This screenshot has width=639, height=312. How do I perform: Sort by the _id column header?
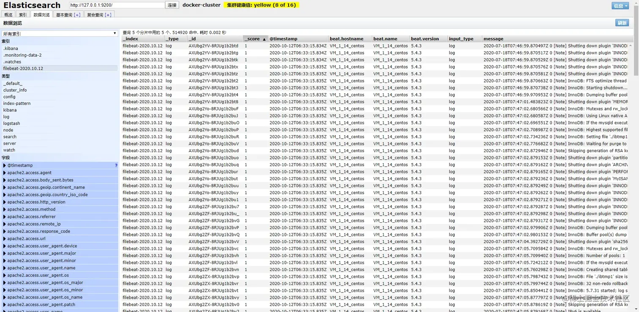pos(215,39)
